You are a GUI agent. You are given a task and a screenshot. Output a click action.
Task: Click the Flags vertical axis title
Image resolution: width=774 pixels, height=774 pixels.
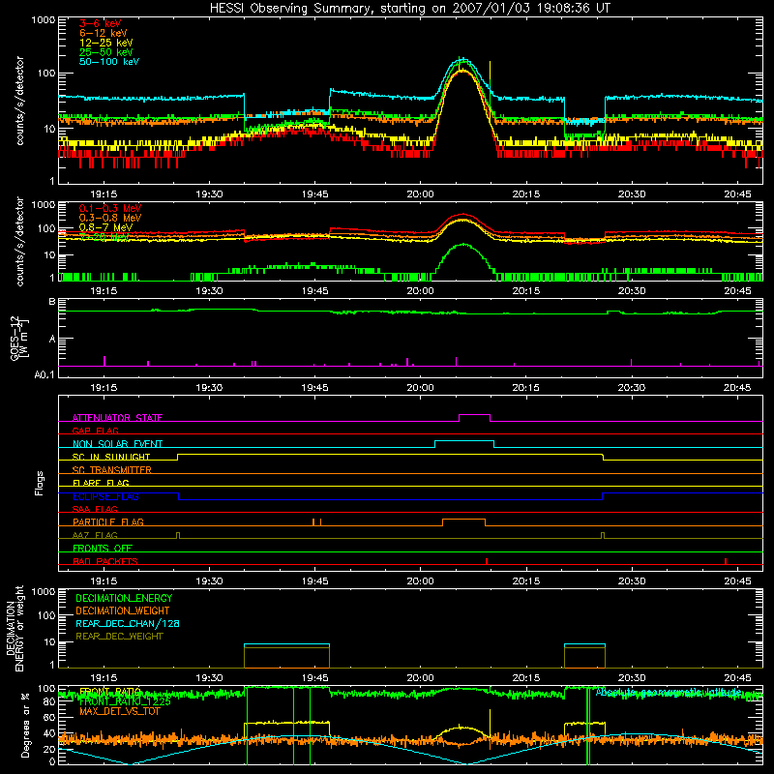coord(39,483)
